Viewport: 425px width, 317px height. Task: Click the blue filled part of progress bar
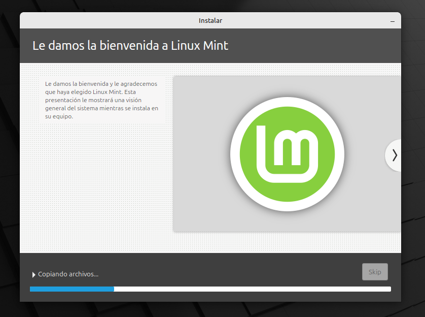pos(72,289)
